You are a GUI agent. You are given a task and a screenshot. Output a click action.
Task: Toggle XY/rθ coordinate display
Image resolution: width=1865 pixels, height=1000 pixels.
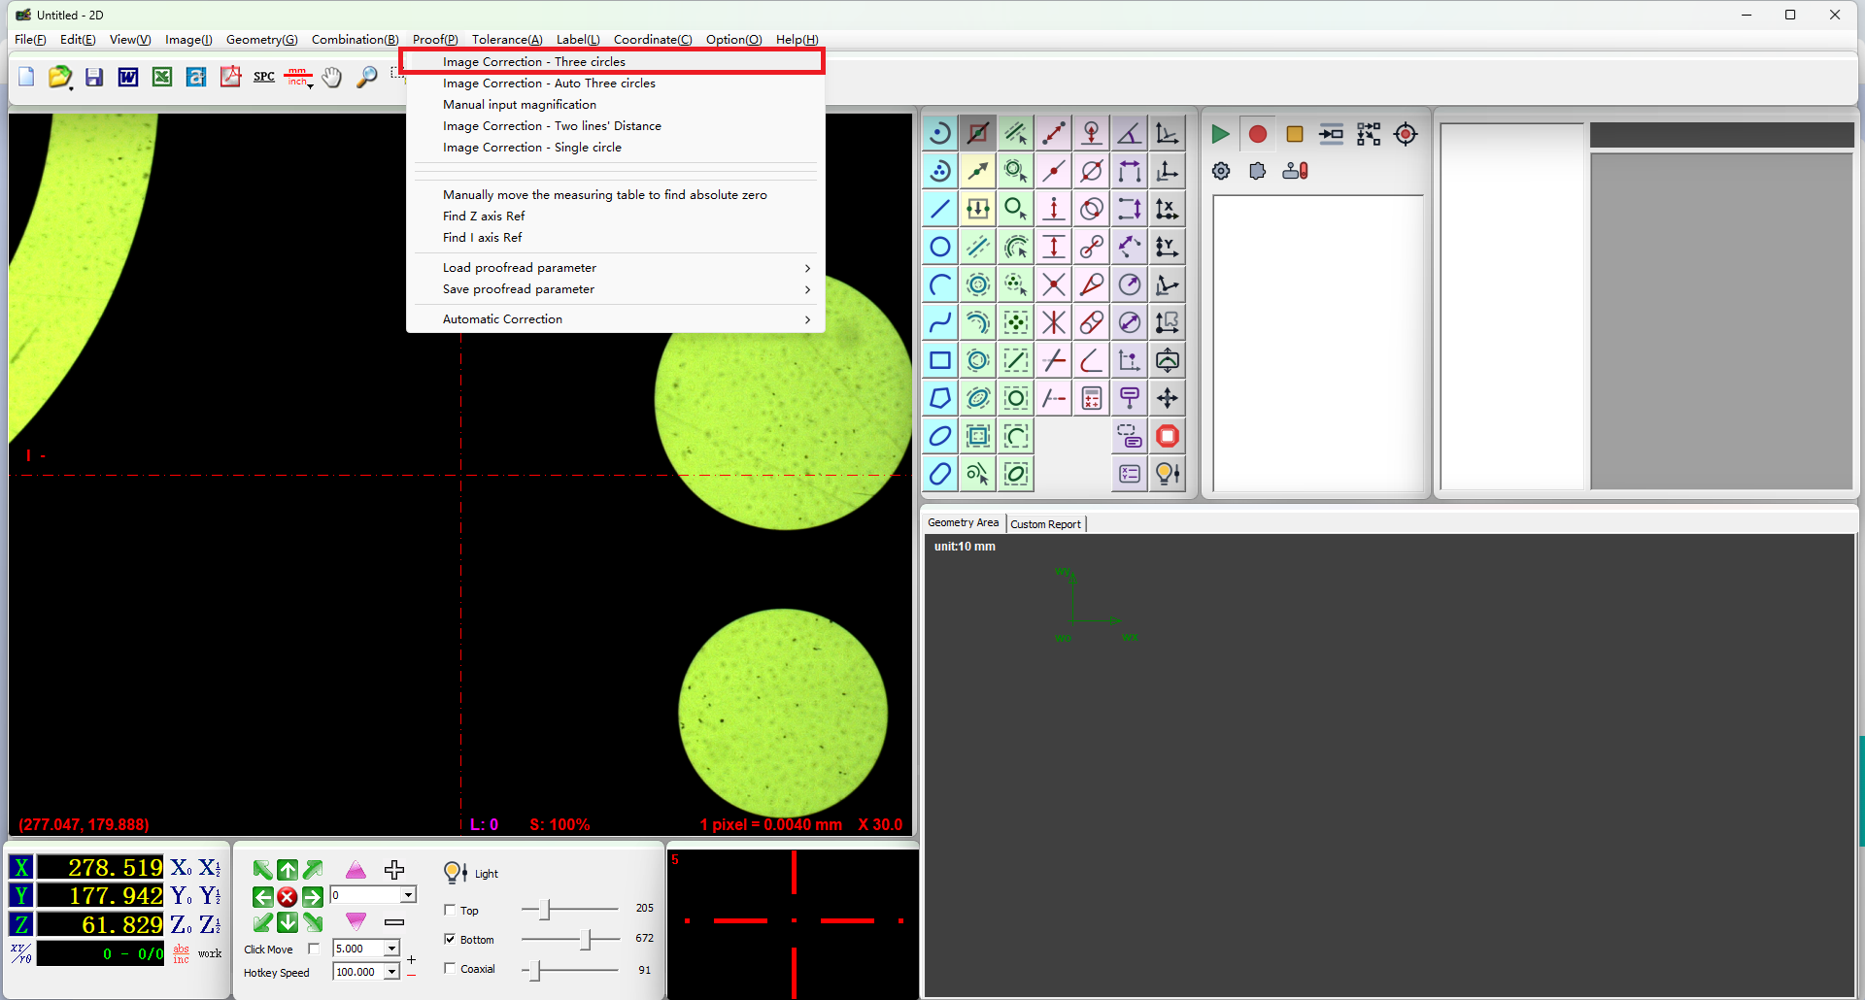[20, 953]
